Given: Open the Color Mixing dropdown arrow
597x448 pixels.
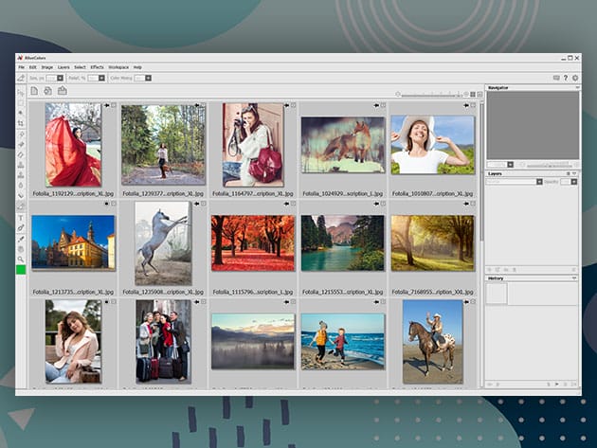Looking at the screenshot, I should (148, 78).
